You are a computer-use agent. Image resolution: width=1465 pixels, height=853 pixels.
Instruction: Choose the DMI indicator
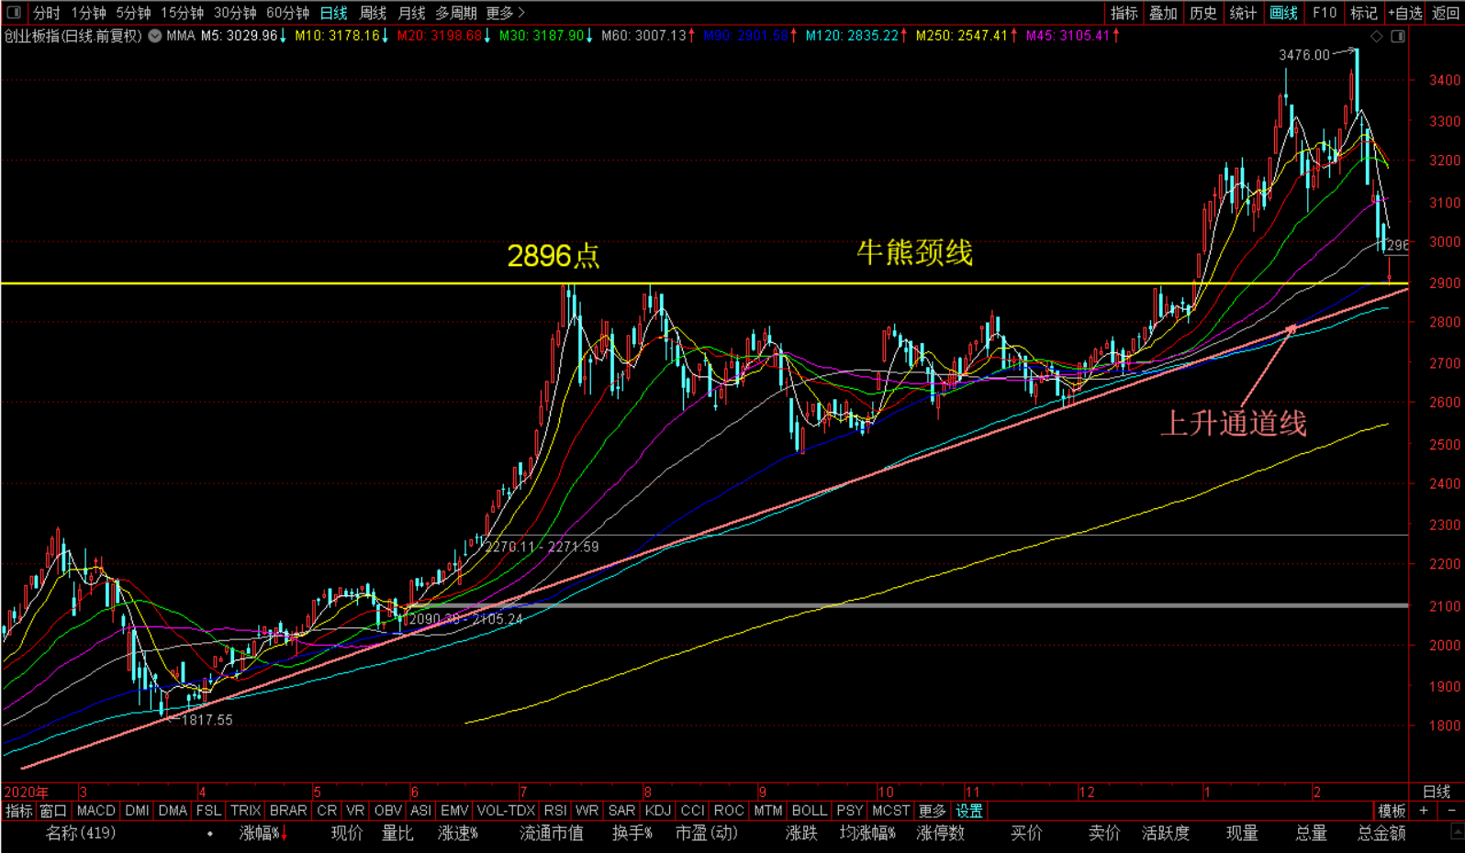pyautogui.click(x=138, y=811)
